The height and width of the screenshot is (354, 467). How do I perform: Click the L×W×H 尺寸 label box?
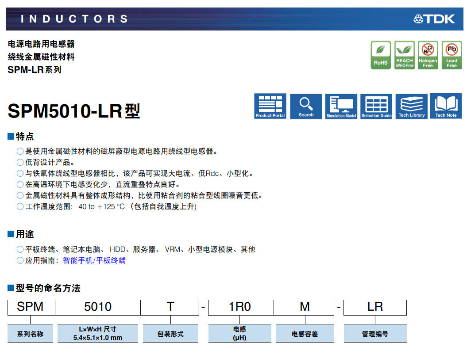tap(98, 334)
